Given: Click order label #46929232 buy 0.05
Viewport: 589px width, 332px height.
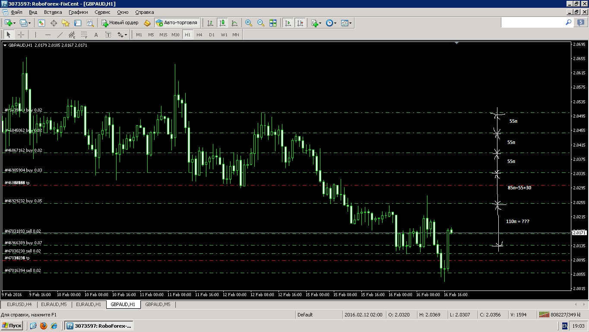Looking at the screenshot, I should coord(23,201).
